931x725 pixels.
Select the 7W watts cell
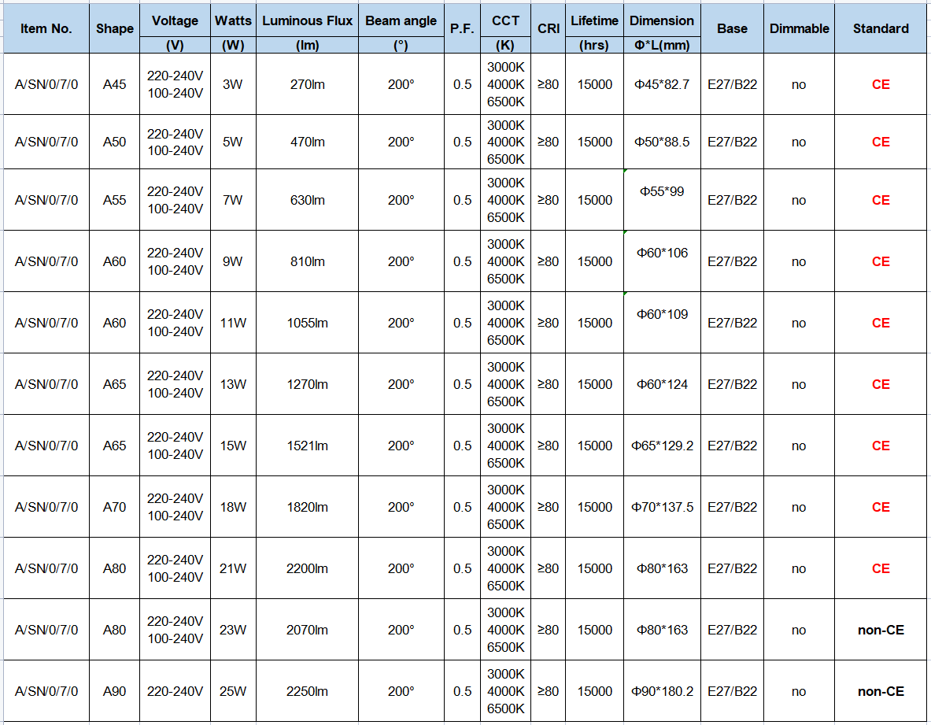pyautogui.click(x=234, y=200)
